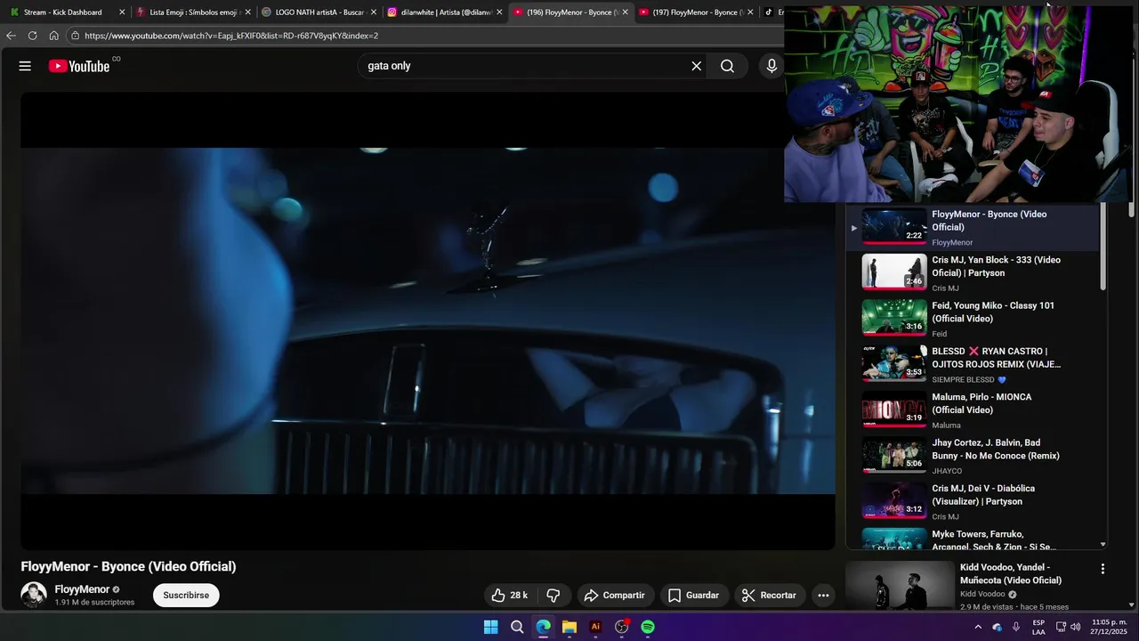The height and width of the screenshot is (641, 1139).
Task: Open the YouTube guide hamburger menu
Action: (25, 66)
